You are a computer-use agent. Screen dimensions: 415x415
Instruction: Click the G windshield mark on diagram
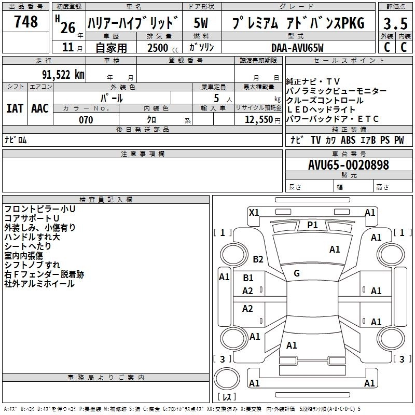tap(296, 273)
